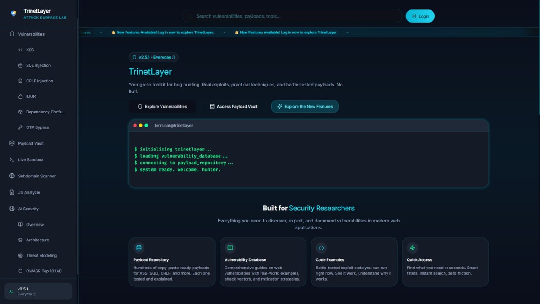Click the Explore Vulnerabilities button
This screenshot has width=540, height=304.
(x=162, y=107)
